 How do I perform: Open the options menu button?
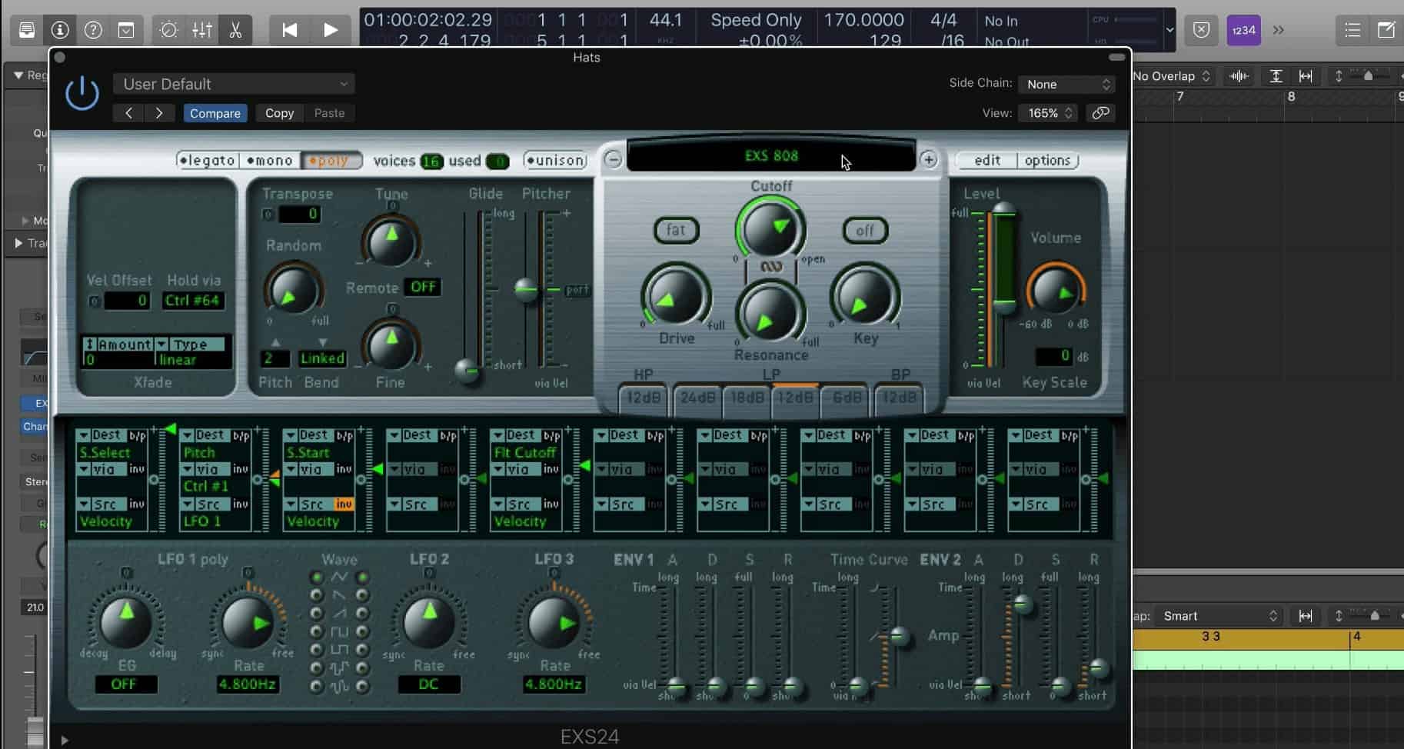click(x=1047, y=160)
